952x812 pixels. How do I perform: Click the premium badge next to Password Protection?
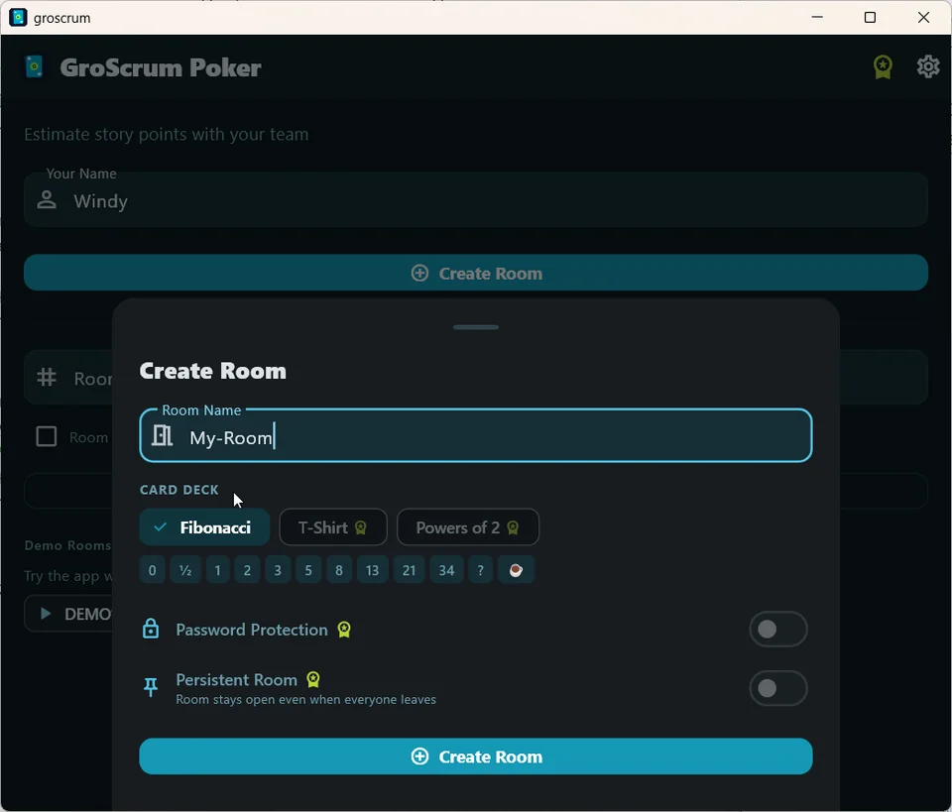click(344, 630)
